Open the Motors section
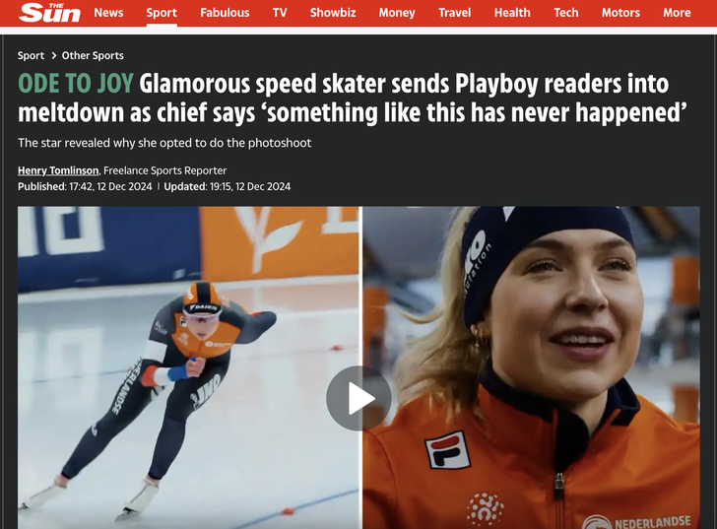This screenshot has width=717, height=529. point(620,13)
